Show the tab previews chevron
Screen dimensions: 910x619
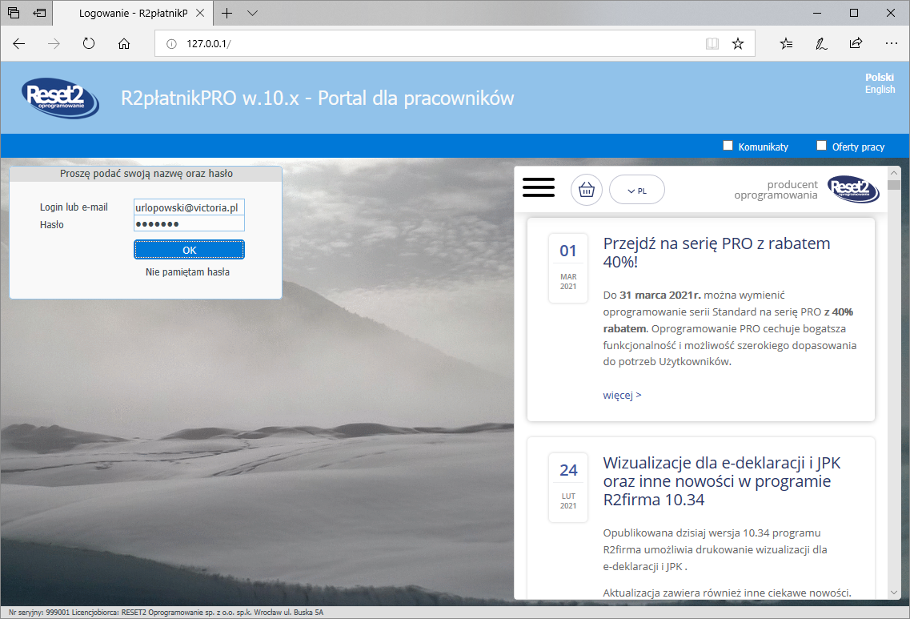tap(252, 13)
